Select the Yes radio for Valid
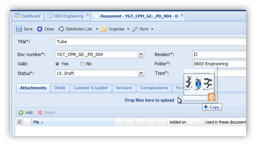256x146 pixels. pos(57,64)
